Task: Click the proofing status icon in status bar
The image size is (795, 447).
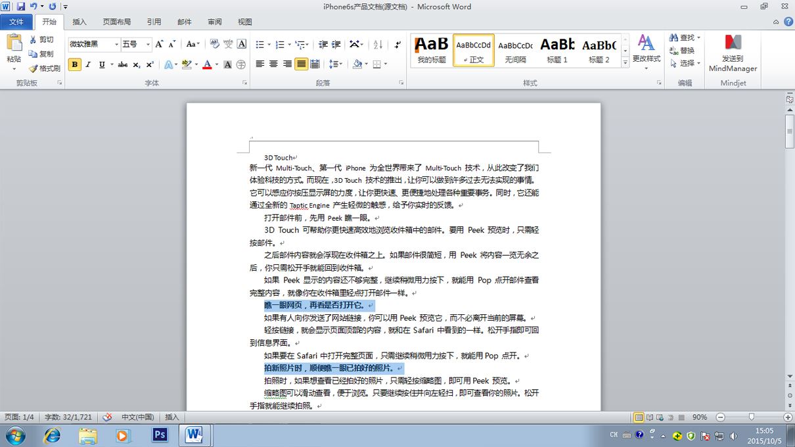Action: 107,417
